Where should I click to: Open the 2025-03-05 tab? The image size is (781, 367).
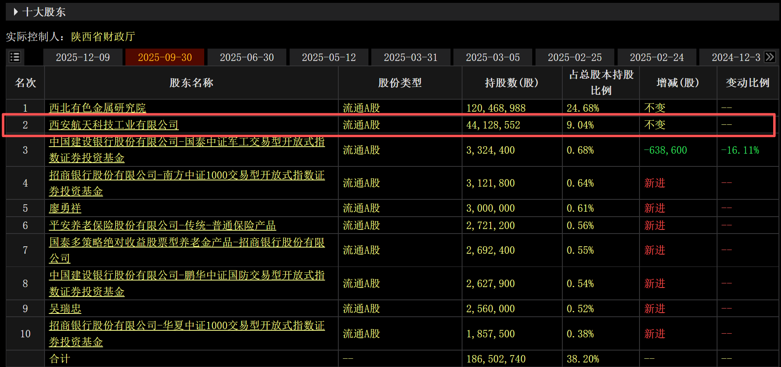click(493, 57)
